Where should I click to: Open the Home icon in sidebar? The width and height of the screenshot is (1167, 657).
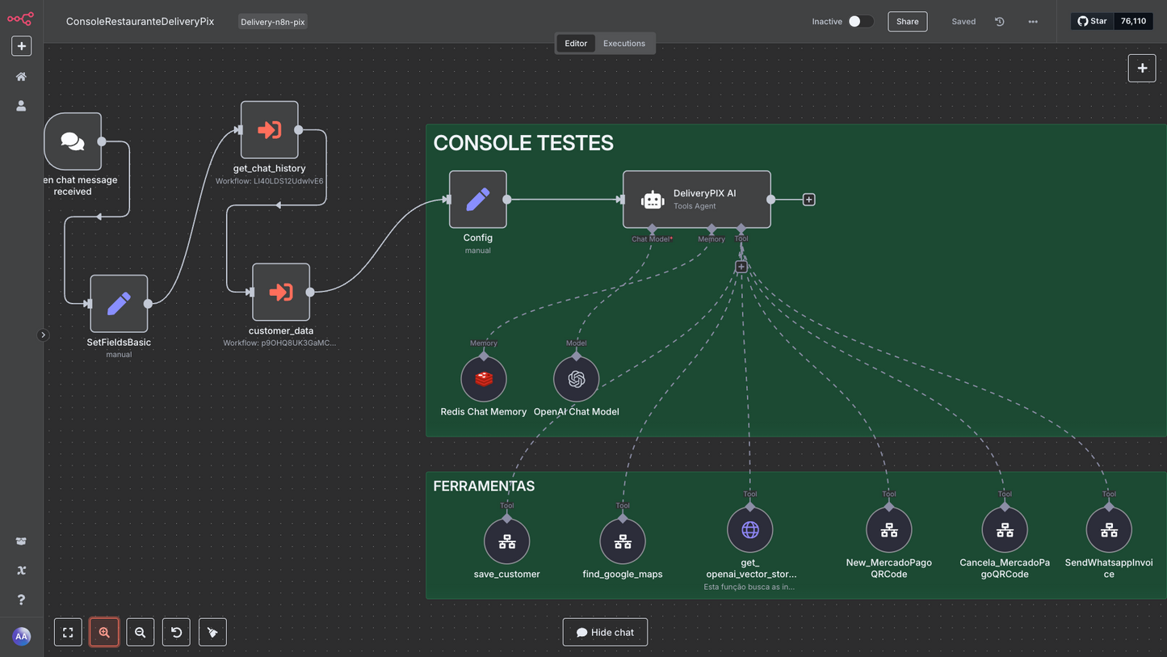click(22, 77)
